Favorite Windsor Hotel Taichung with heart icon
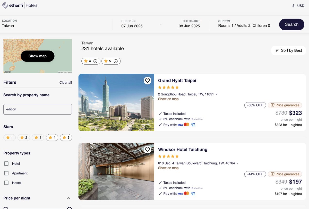The height and width of the screenshot is (209, 309). 147,150
